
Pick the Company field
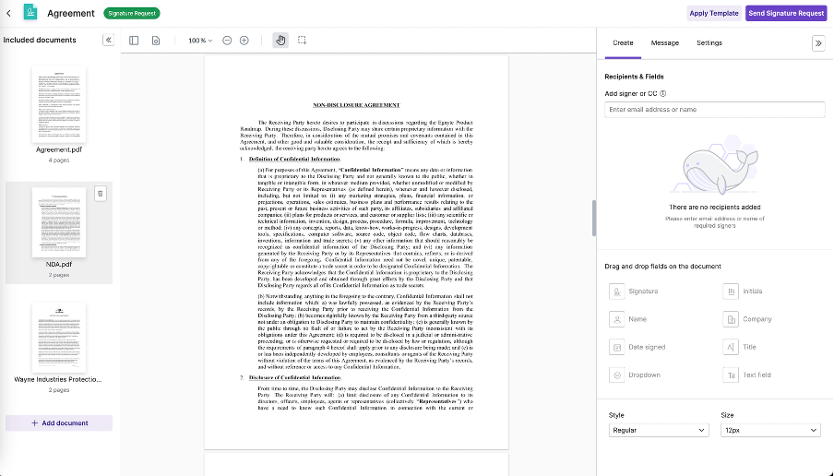click(747, 319)
